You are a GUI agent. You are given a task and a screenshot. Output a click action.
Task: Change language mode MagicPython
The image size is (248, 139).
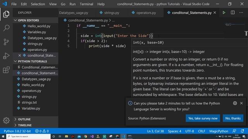(x=219, y=131)
